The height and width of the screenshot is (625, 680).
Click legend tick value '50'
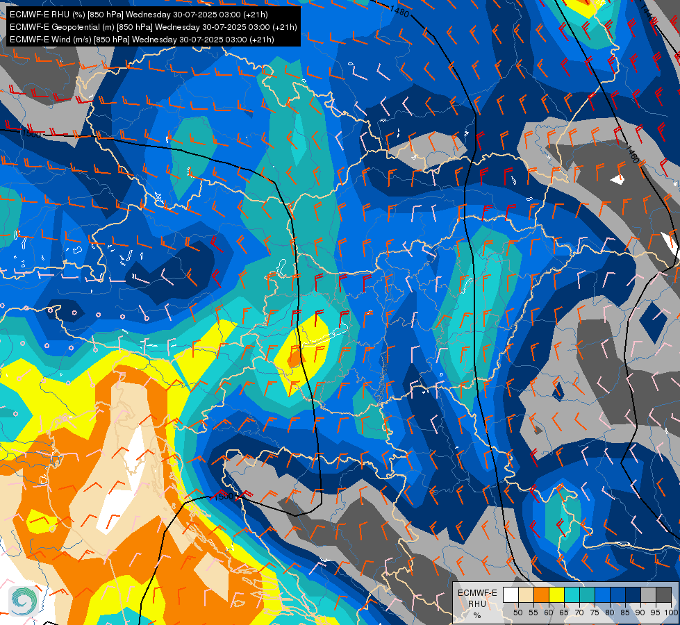click(518, 612)
